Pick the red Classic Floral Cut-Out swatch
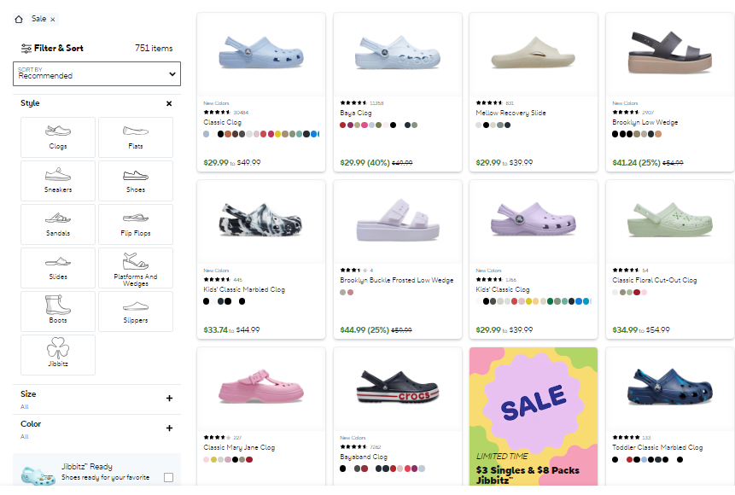This screenshot has height=495, width=735. tap(637, 293)
